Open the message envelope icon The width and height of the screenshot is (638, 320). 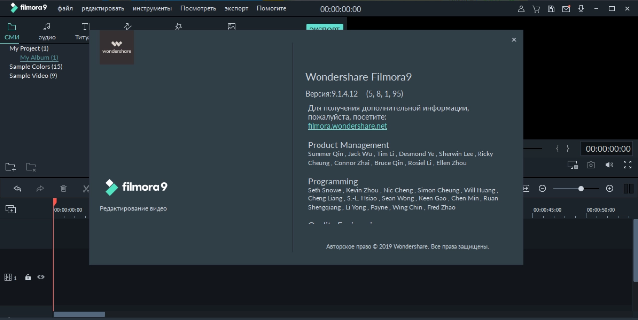click(x=566, y=9)
